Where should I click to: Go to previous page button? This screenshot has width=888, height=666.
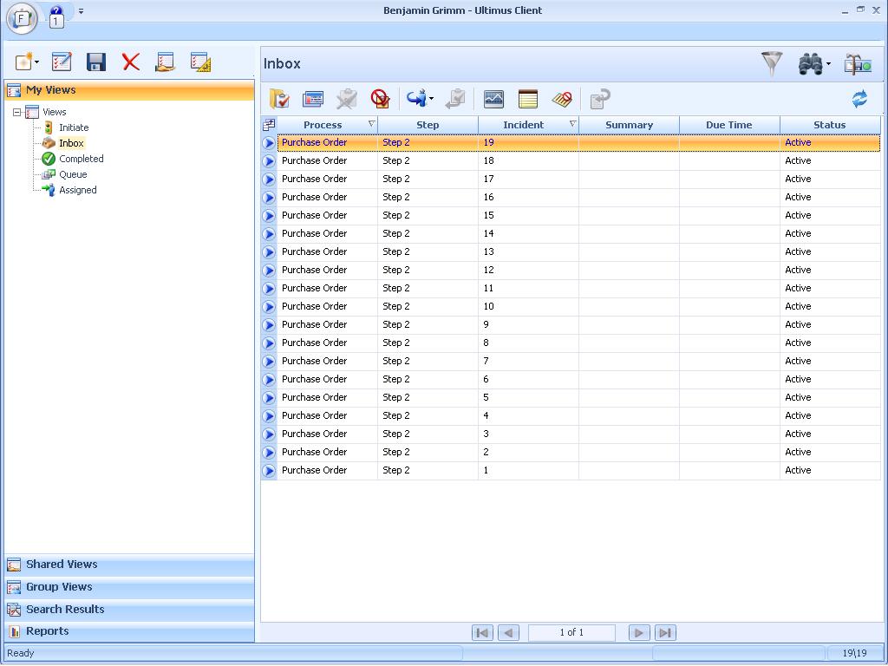tap(508, 632)
